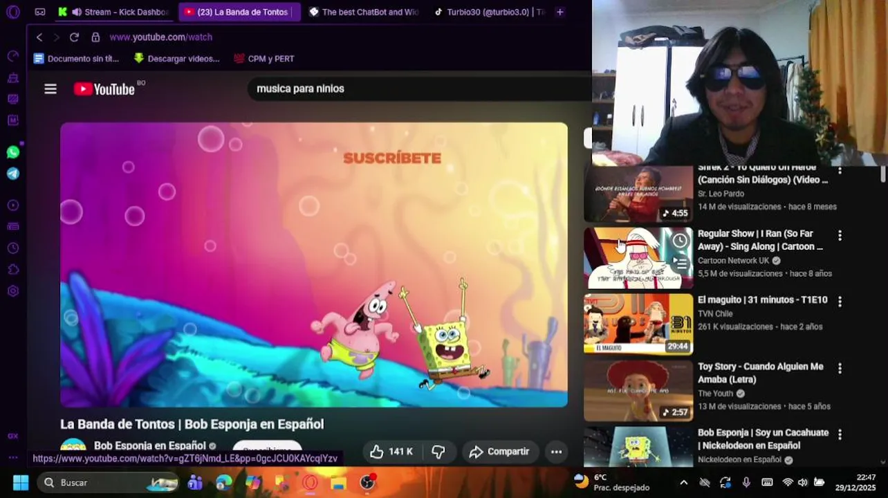Image resolution: width=888 pixels, height=498 pixels.
Task: Open browser settings gear in sidebar
Action: pos(12,291)
